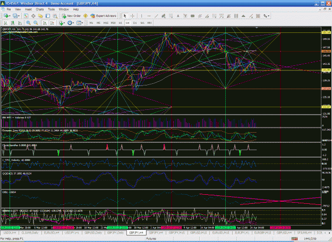Select the Text 'A' drawing tool
The height and width of the screenshot is (242, 332).
point(178,16)
